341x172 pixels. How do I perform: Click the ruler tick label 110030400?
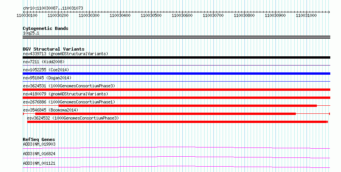(120, 15)
